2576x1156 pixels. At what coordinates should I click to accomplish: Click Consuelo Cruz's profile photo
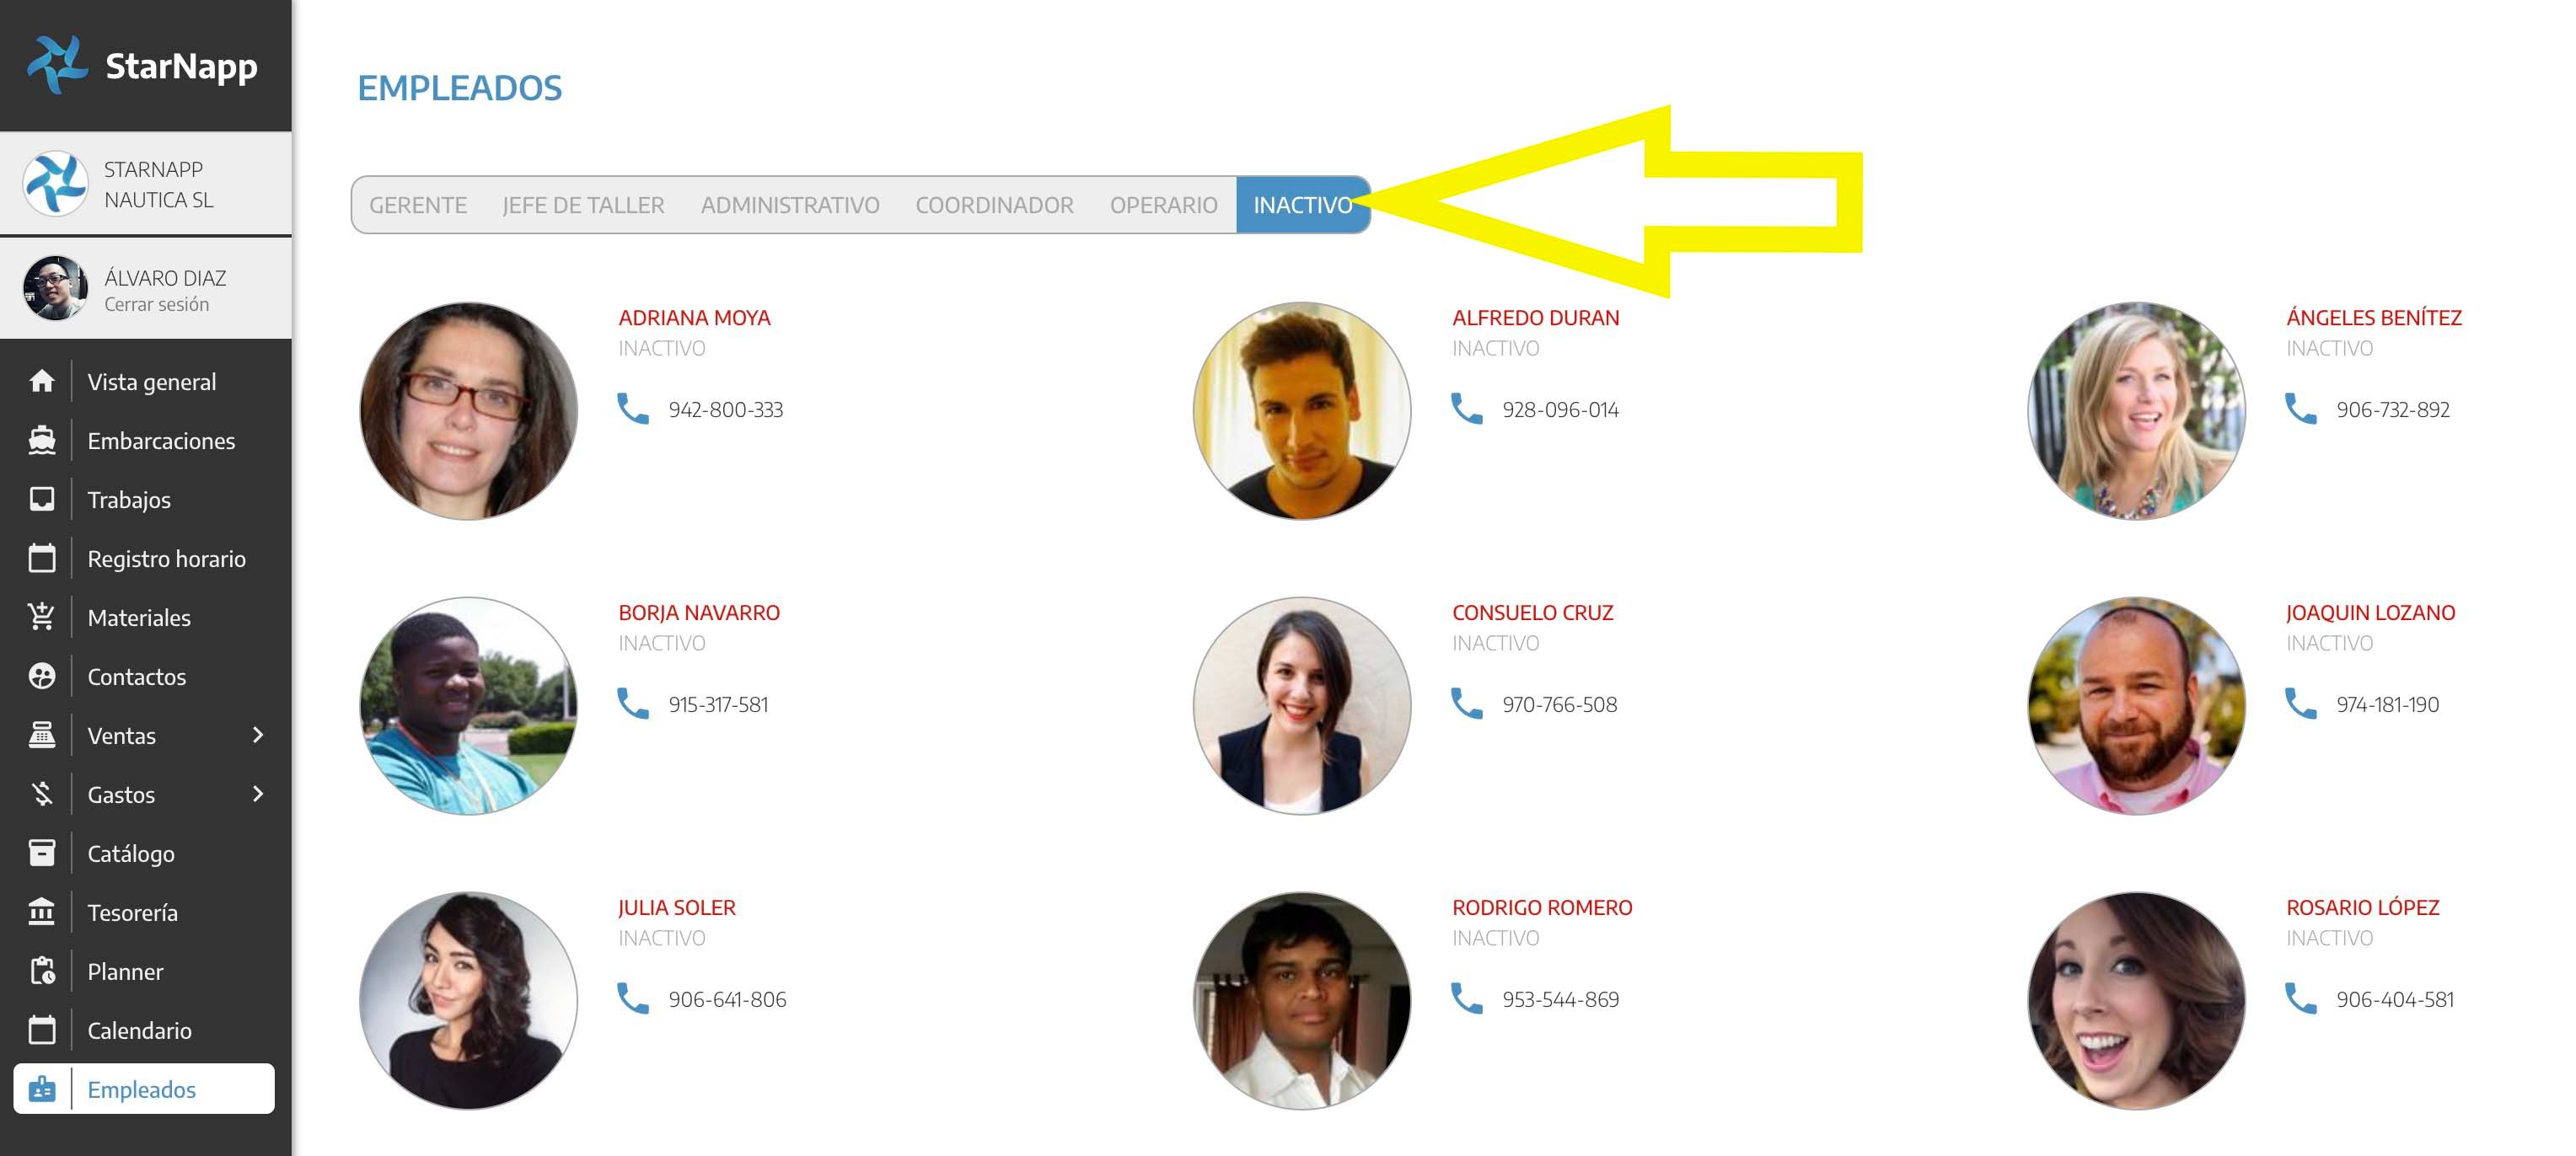click(1302, 705)
